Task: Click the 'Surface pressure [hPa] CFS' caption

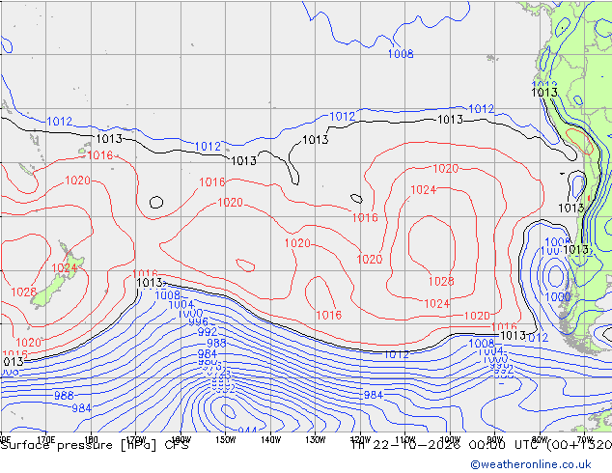Action: (95, 445)
